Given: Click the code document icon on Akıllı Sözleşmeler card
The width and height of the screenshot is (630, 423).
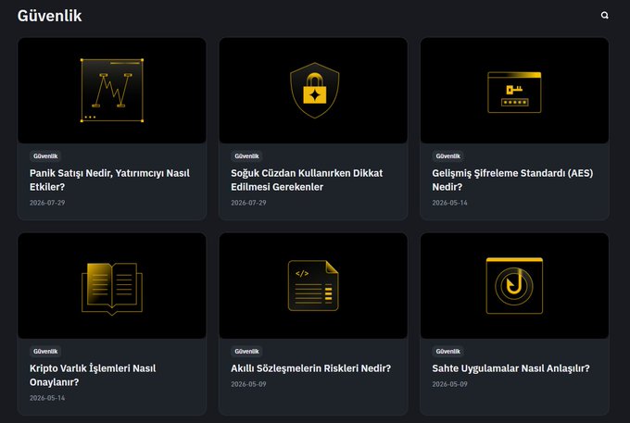Looking at the screenshot, I should tap(313, 286).
